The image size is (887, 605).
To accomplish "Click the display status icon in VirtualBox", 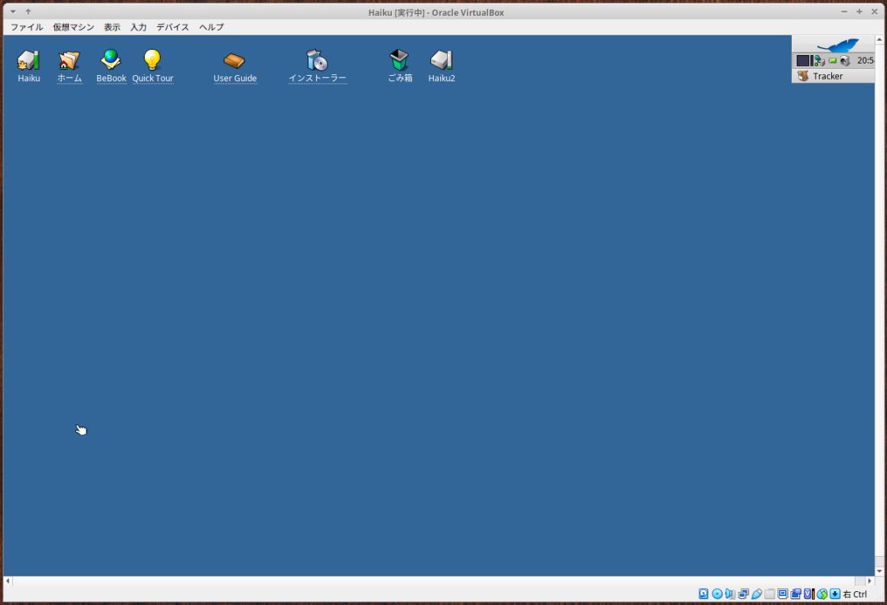I will pos(783,594).
